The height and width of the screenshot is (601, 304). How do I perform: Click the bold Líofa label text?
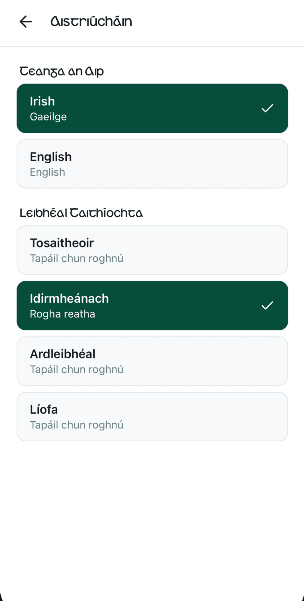pos(44,409)
